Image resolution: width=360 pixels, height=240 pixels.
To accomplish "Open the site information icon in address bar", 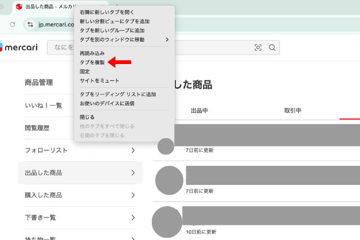I will [x=30, y=25].
